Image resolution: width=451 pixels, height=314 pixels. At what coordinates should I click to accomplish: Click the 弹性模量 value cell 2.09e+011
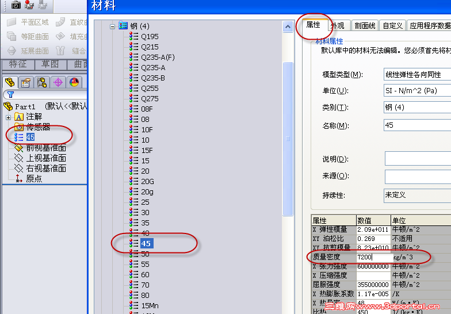pyautogui.click(x=373, y=229)
